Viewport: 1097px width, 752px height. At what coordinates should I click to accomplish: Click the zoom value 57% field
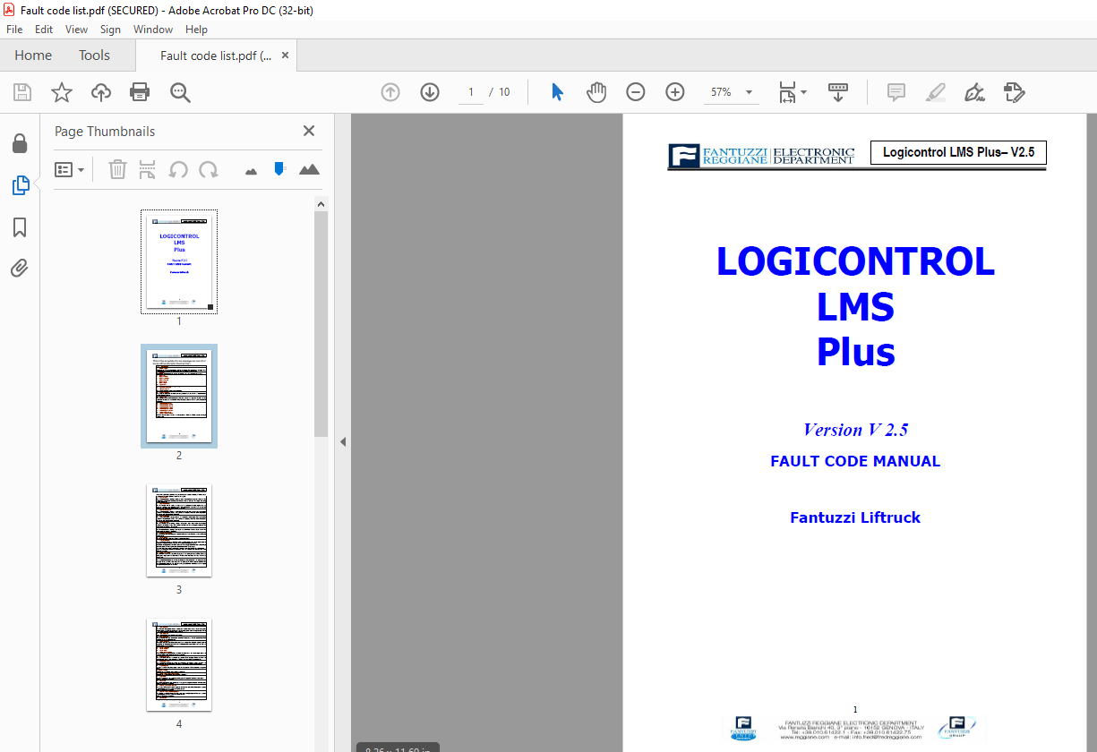[x=721, y=92]
